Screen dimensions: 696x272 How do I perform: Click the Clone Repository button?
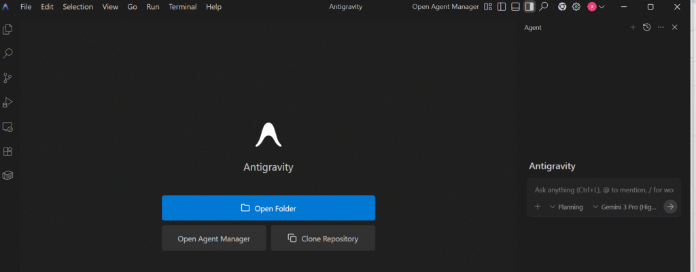[323, 238]
